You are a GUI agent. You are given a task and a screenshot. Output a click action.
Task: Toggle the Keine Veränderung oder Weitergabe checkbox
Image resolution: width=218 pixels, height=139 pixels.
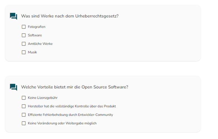(x=24, y=123)
